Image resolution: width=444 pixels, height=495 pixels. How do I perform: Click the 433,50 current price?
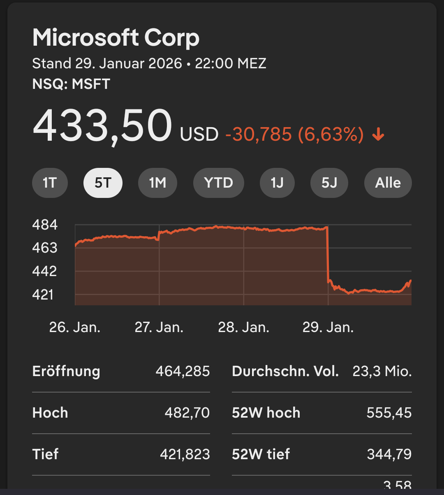102,125
